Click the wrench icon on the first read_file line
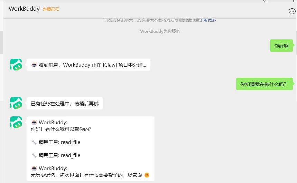 click(x=34, y=142)
